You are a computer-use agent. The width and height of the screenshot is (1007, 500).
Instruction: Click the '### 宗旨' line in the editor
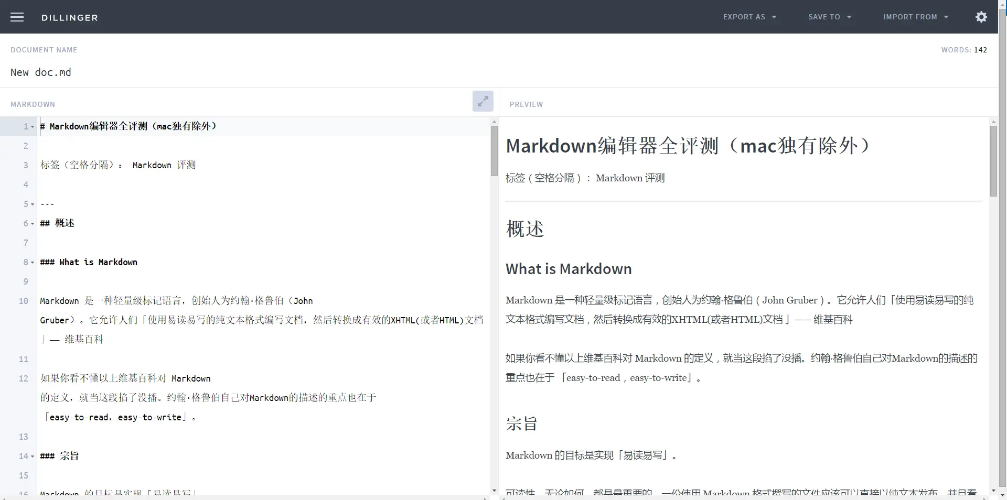coord(59,456)
